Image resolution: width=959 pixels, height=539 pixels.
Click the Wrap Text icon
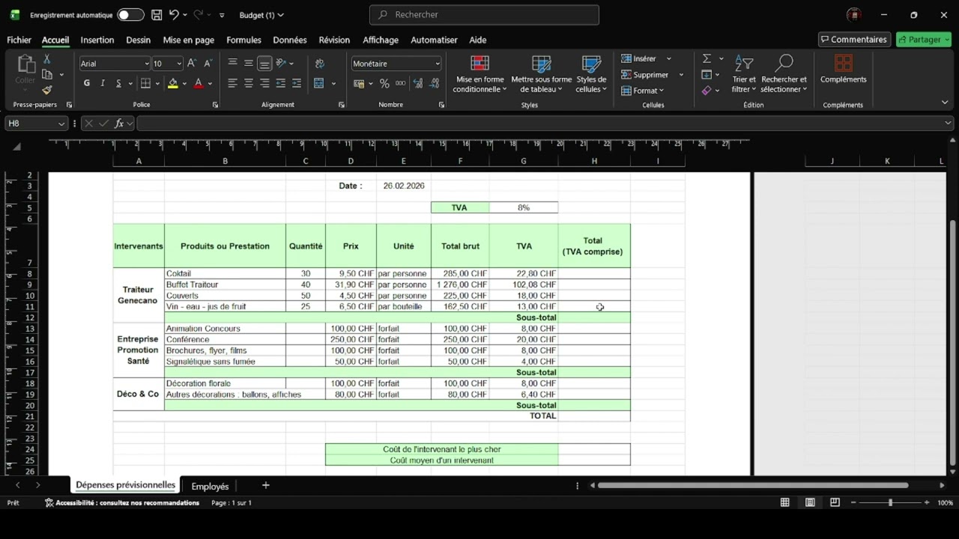320,64
